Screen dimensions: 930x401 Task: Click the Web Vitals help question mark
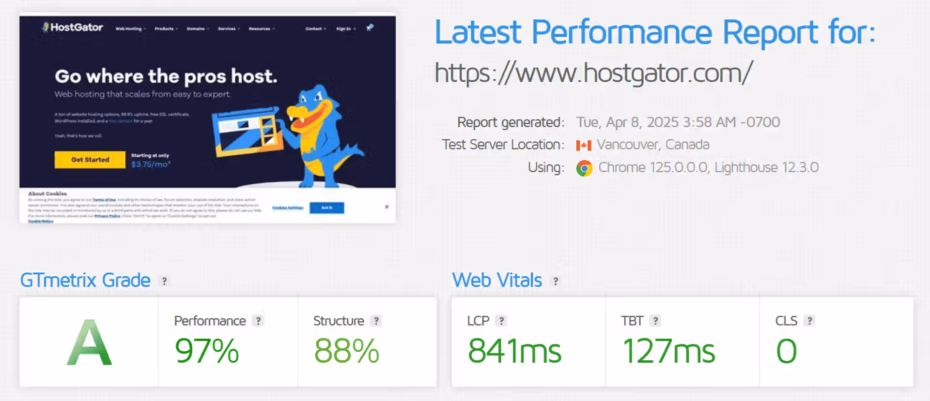pyautogui.click(x=556, y=281)
